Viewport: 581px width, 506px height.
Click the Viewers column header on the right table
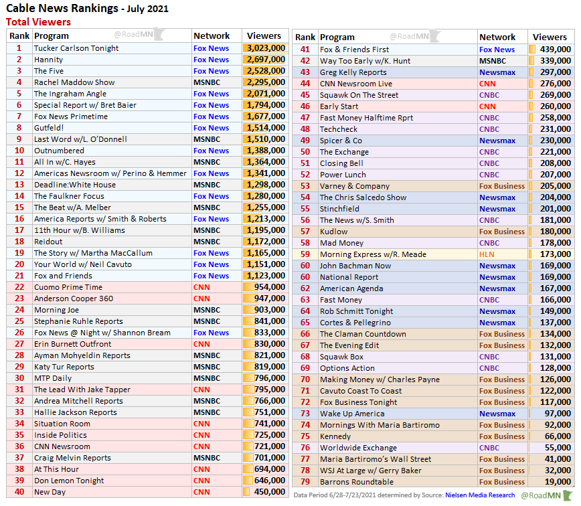pos(550,37)
